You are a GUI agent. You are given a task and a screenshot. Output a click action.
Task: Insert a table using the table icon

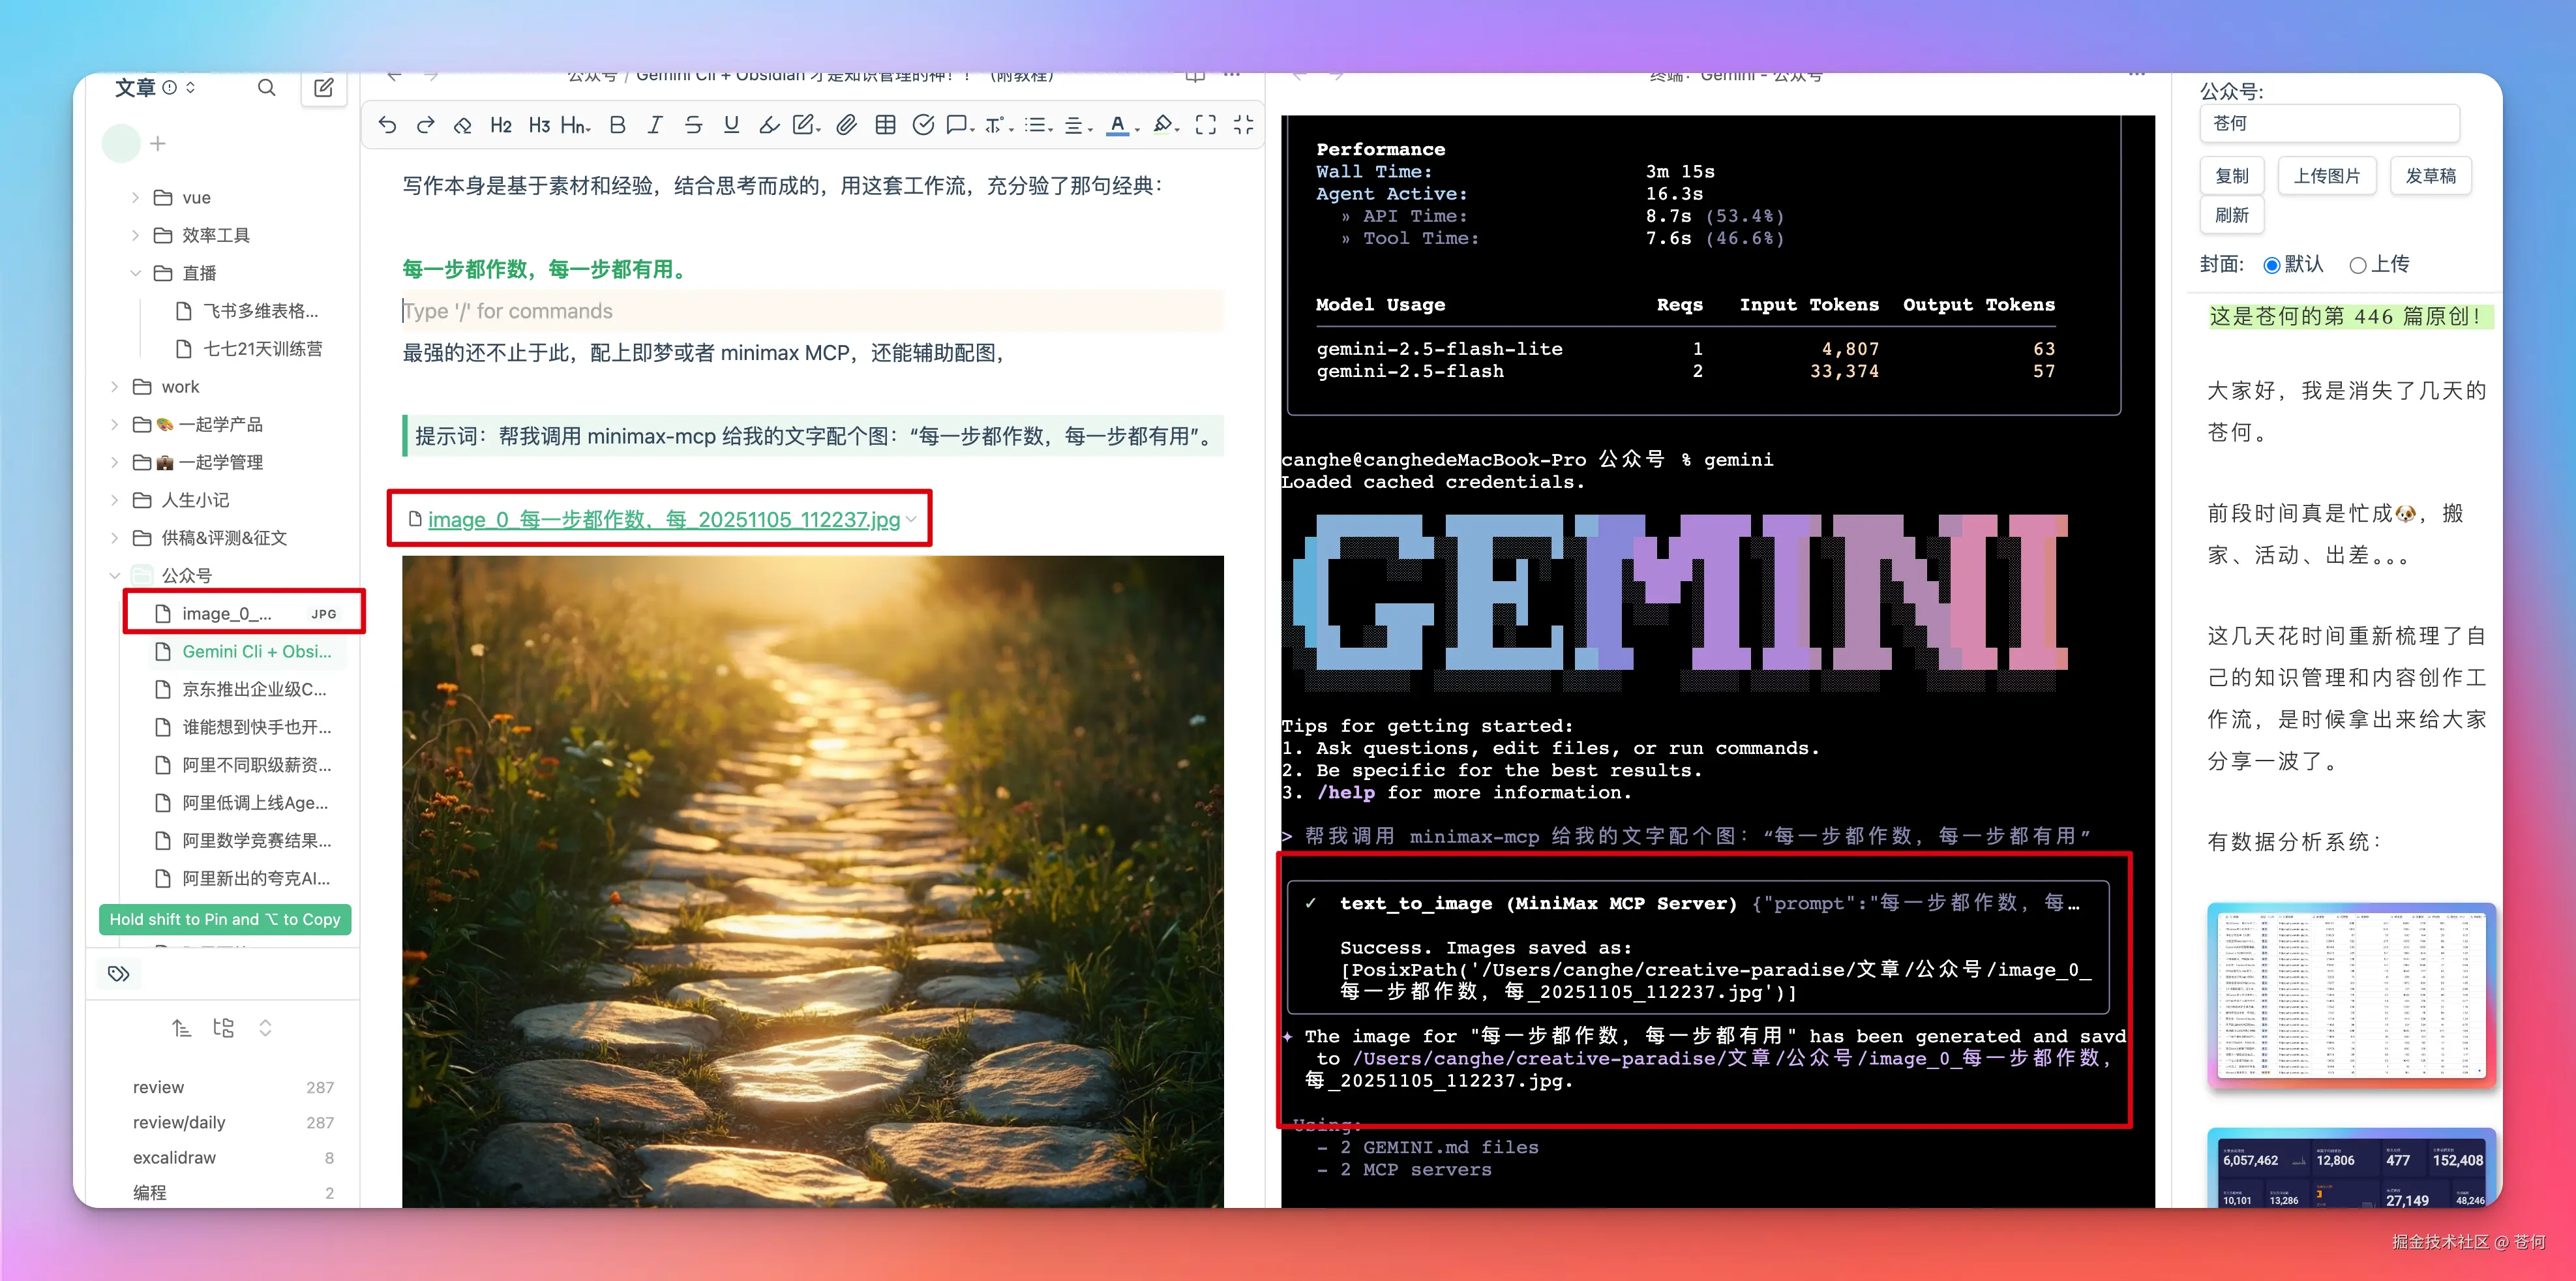(885, 125)
